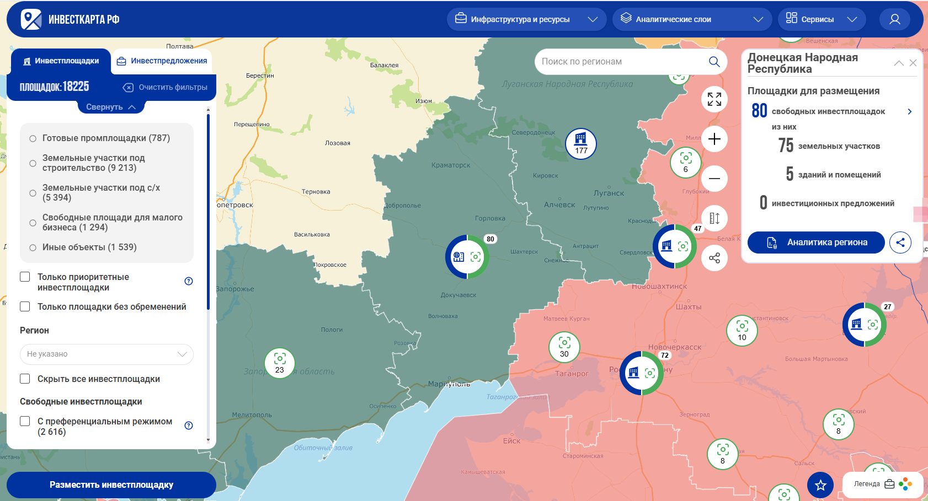Expand Аналитические слои dropdown
Image resolution: width=928 pixels, height=501 pixels.
[692, 19]
